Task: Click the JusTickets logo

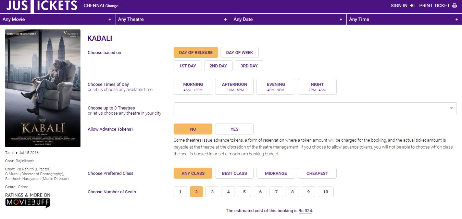Action: (42, 5)
